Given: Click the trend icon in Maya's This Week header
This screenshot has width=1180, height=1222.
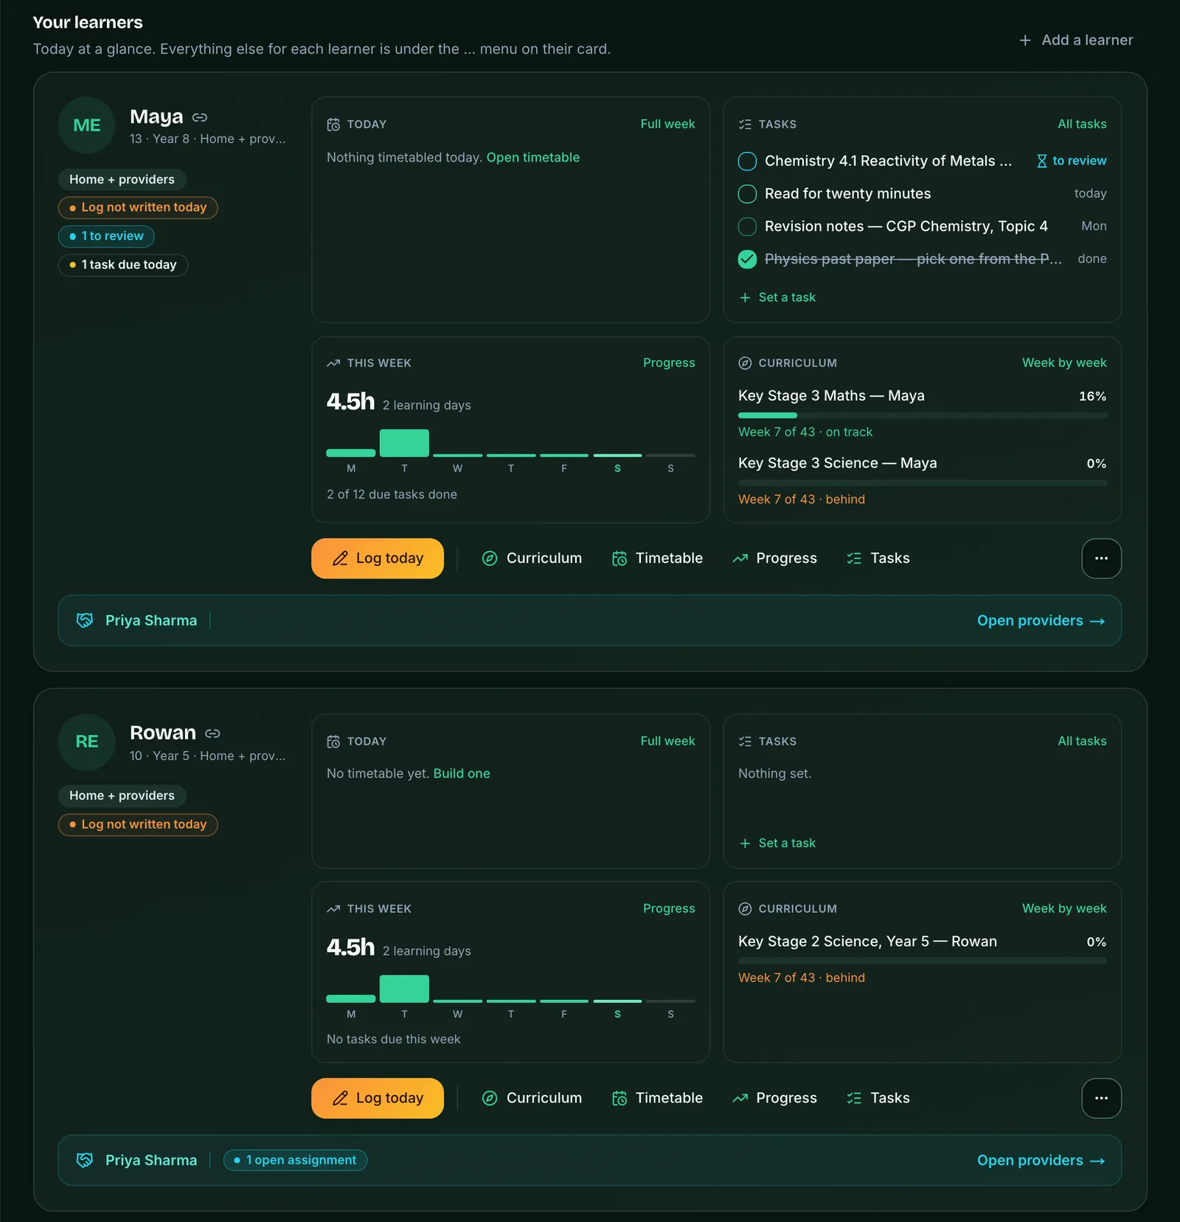Looking at the screenshot, I should pyautogui.click(x=333, y=363).
